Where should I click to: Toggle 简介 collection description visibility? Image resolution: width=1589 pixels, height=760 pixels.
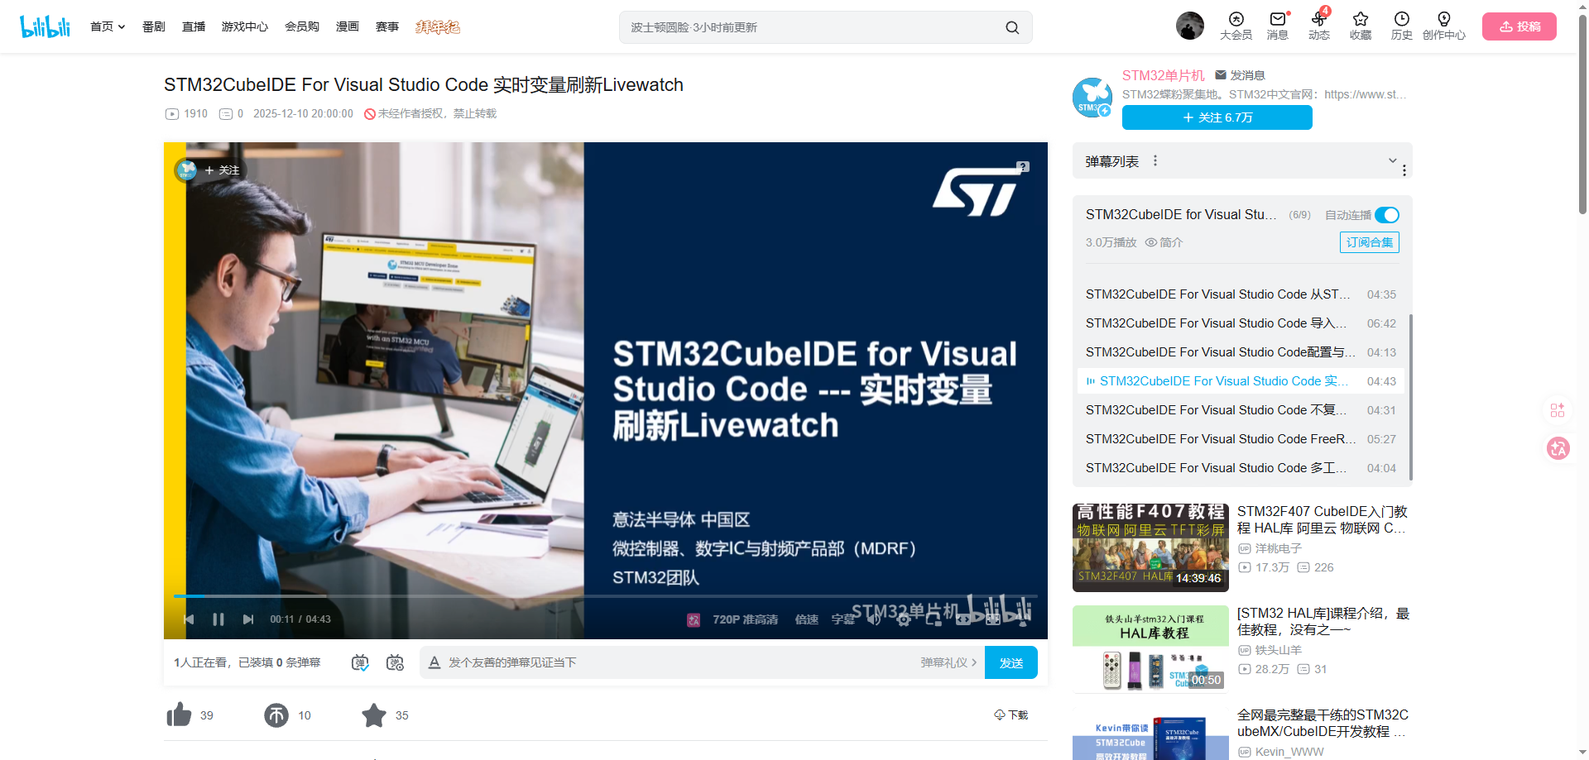tap(1164, 242)
